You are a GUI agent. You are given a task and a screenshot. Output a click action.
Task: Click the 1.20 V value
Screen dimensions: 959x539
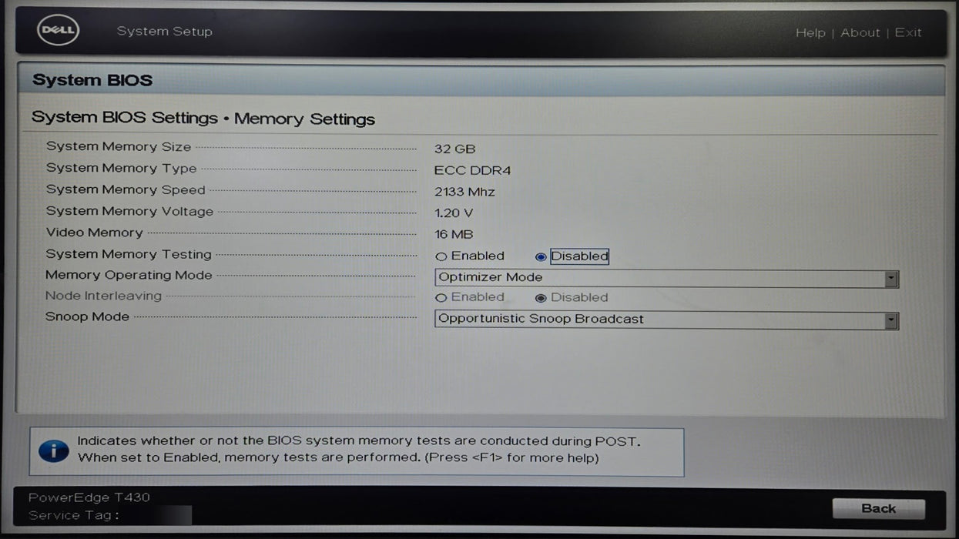(454, 213)
